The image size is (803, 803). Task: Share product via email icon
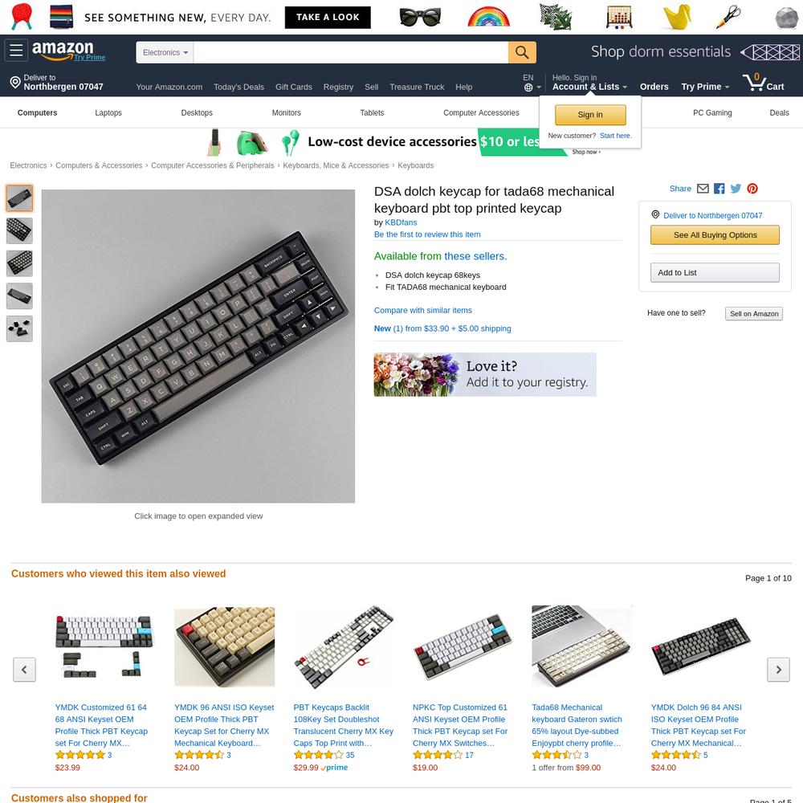click(x=703, y=189)
